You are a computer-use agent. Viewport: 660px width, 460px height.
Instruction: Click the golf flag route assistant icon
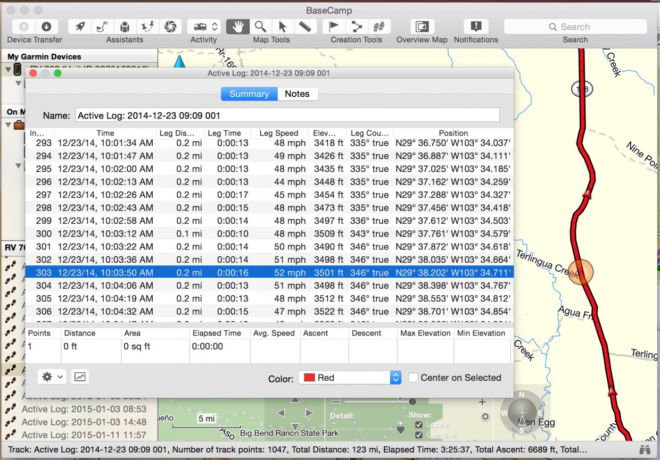(x=102, y=27)
